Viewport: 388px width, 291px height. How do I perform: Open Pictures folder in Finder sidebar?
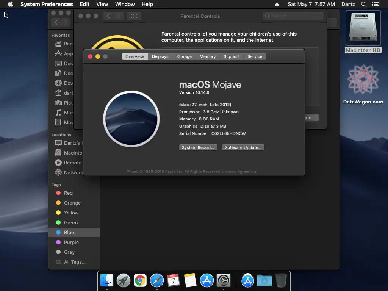[64, 103]
